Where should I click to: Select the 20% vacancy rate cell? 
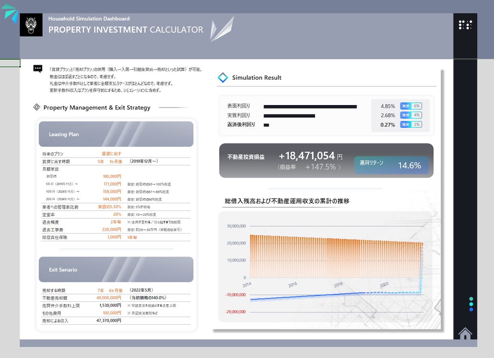tap(117, 214)
